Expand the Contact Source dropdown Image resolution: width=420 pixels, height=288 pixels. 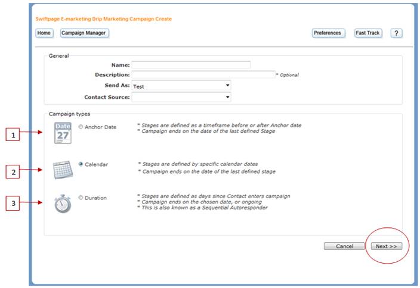(x=181, y=97)
